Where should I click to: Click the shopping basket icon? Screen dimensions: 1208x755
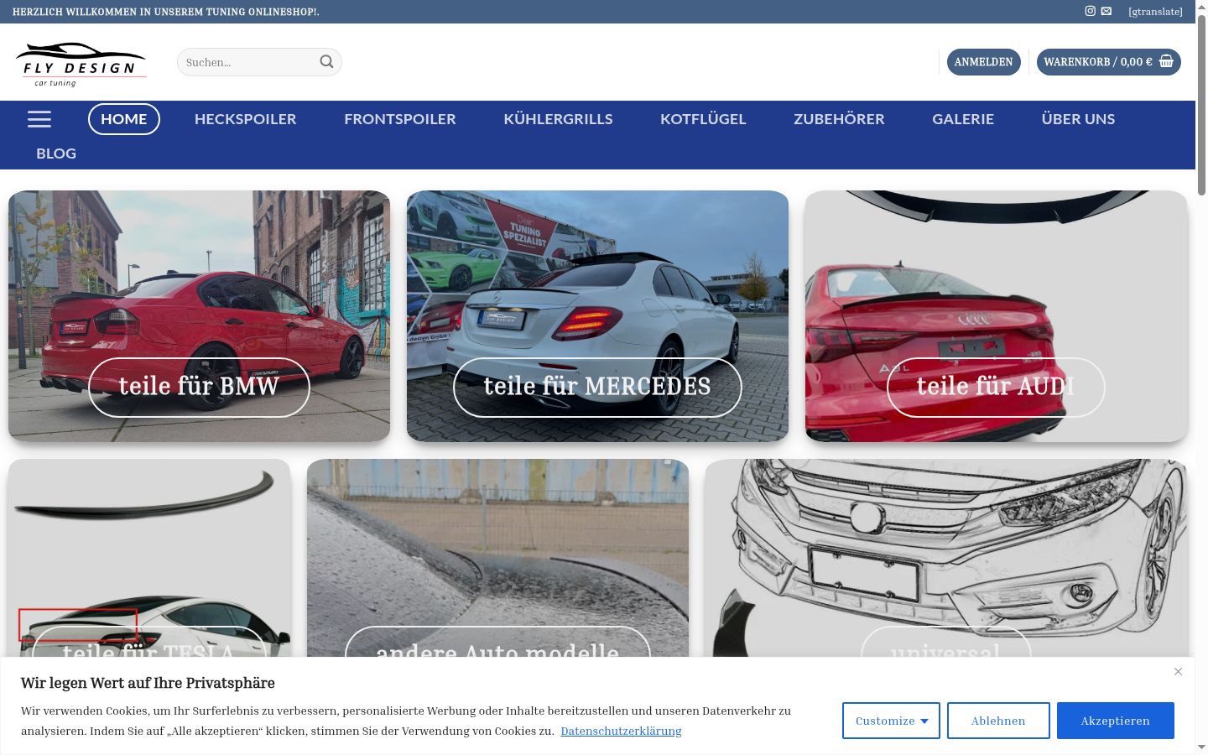pos(1166,61)
